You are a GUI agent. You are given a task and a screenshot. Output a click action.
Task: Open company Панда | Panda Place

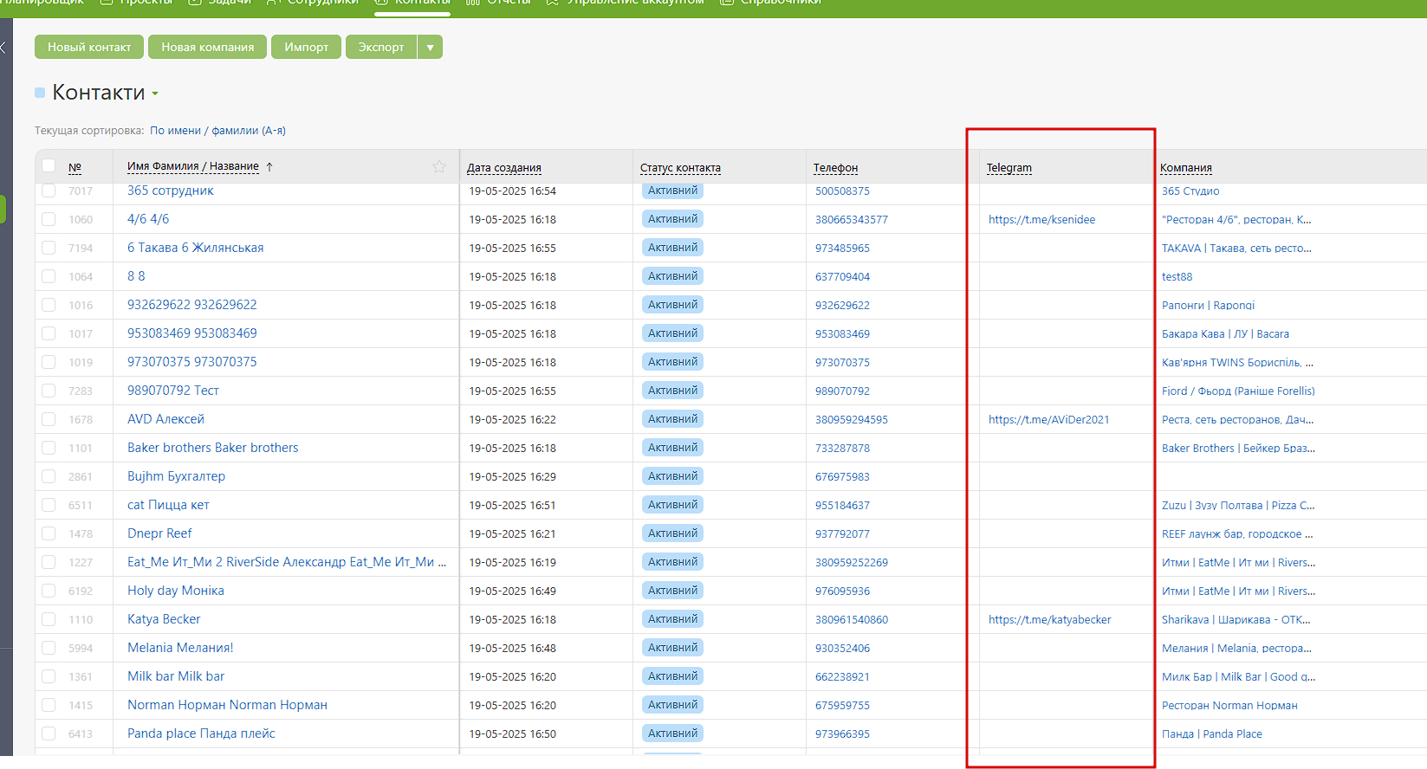click(1212, 734)
